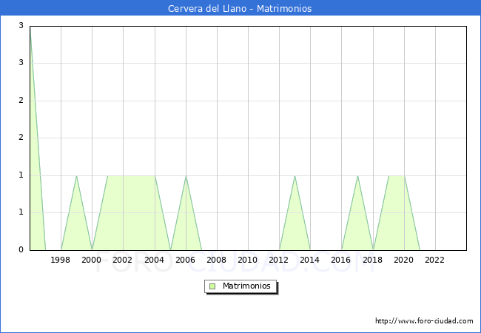The image size is (481, 333).
Task: Click the 2012 year label
Action: point(279,260)
